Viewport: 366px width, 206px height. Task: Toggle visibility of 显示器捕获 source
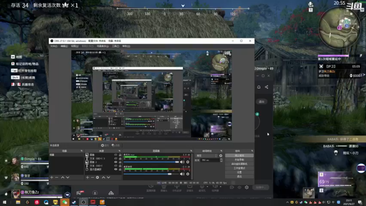click(116, 169)
